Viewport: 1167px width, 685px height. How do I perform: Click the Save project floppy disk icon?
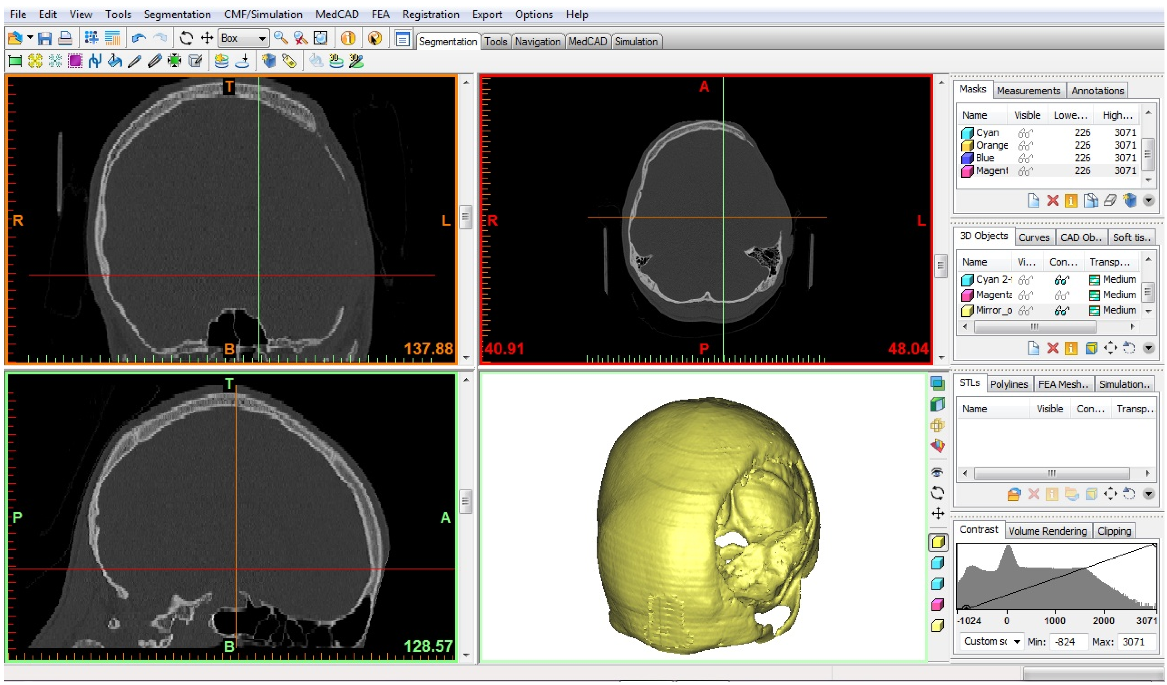pos(45,38)
